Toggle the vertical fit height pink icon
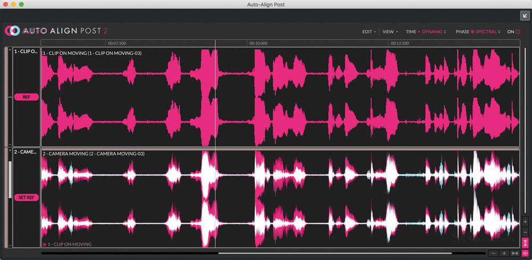Screen dimensions: 532x260 525,242
